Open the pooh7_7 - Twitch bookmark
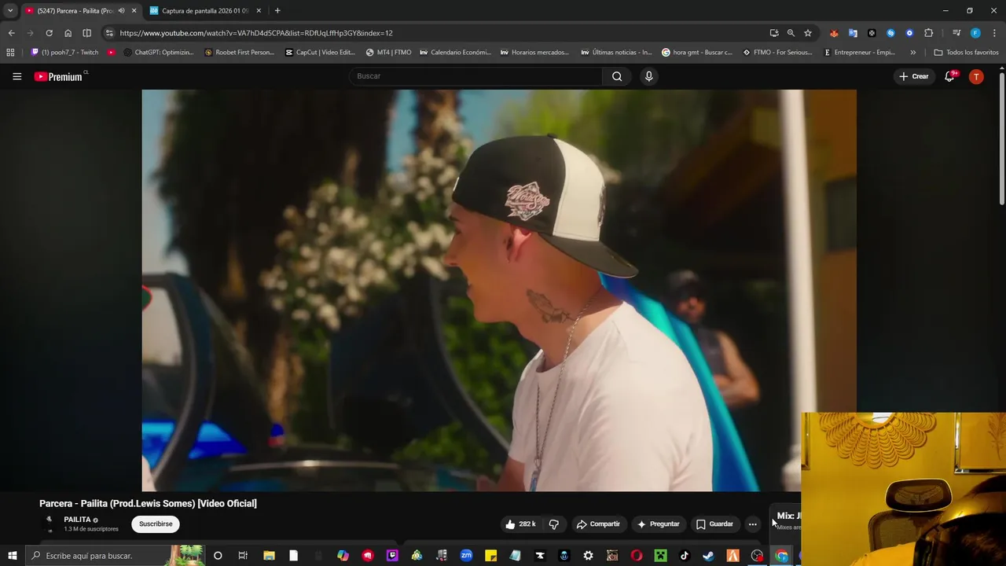1006x566 pixels. tap(64, 53)
